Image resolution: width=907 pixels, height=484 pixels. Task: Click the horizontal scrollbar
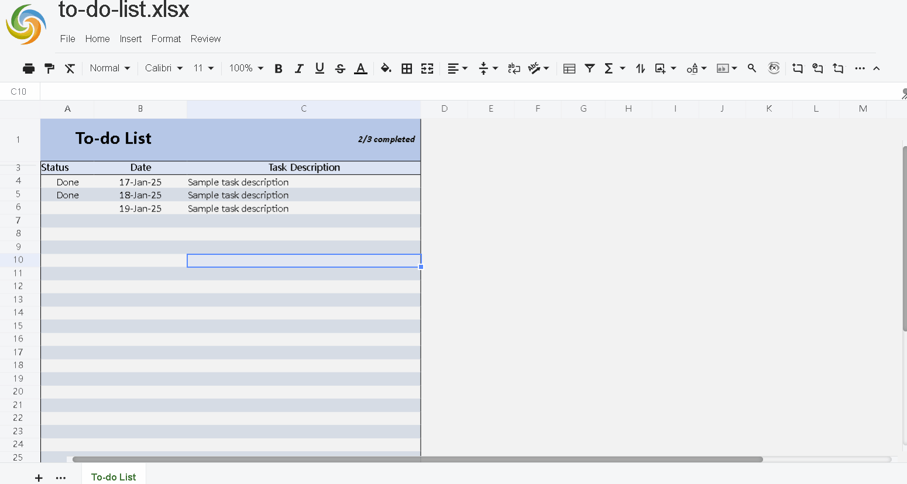(418, 459)
